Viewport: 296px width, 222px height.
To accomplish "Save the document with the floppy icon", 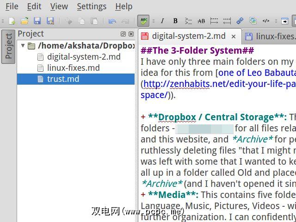I will click(x=37, y=21).
